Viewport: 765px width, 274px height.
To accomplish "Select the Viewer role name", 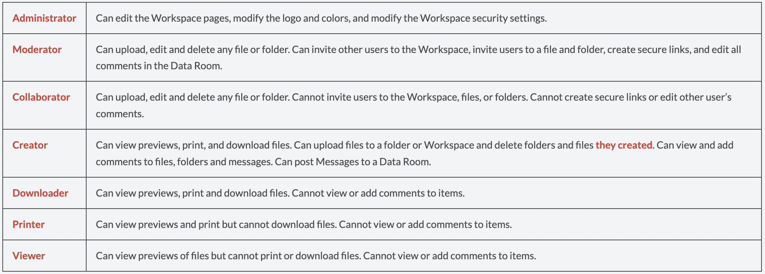I will (x=29, y=256).
